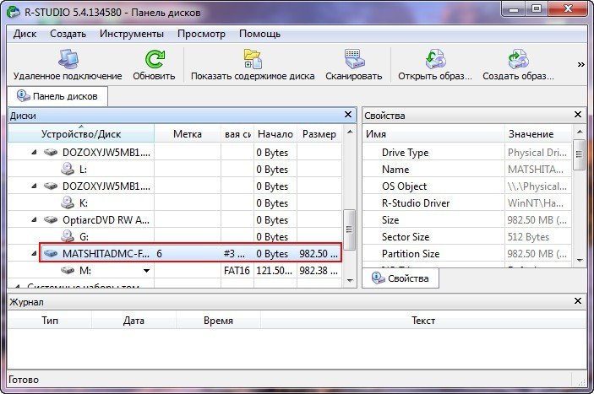Screen dimensions: 594x394
Task: Click Показать содержимое диска toolbar icon
Action: click(253, 58)
